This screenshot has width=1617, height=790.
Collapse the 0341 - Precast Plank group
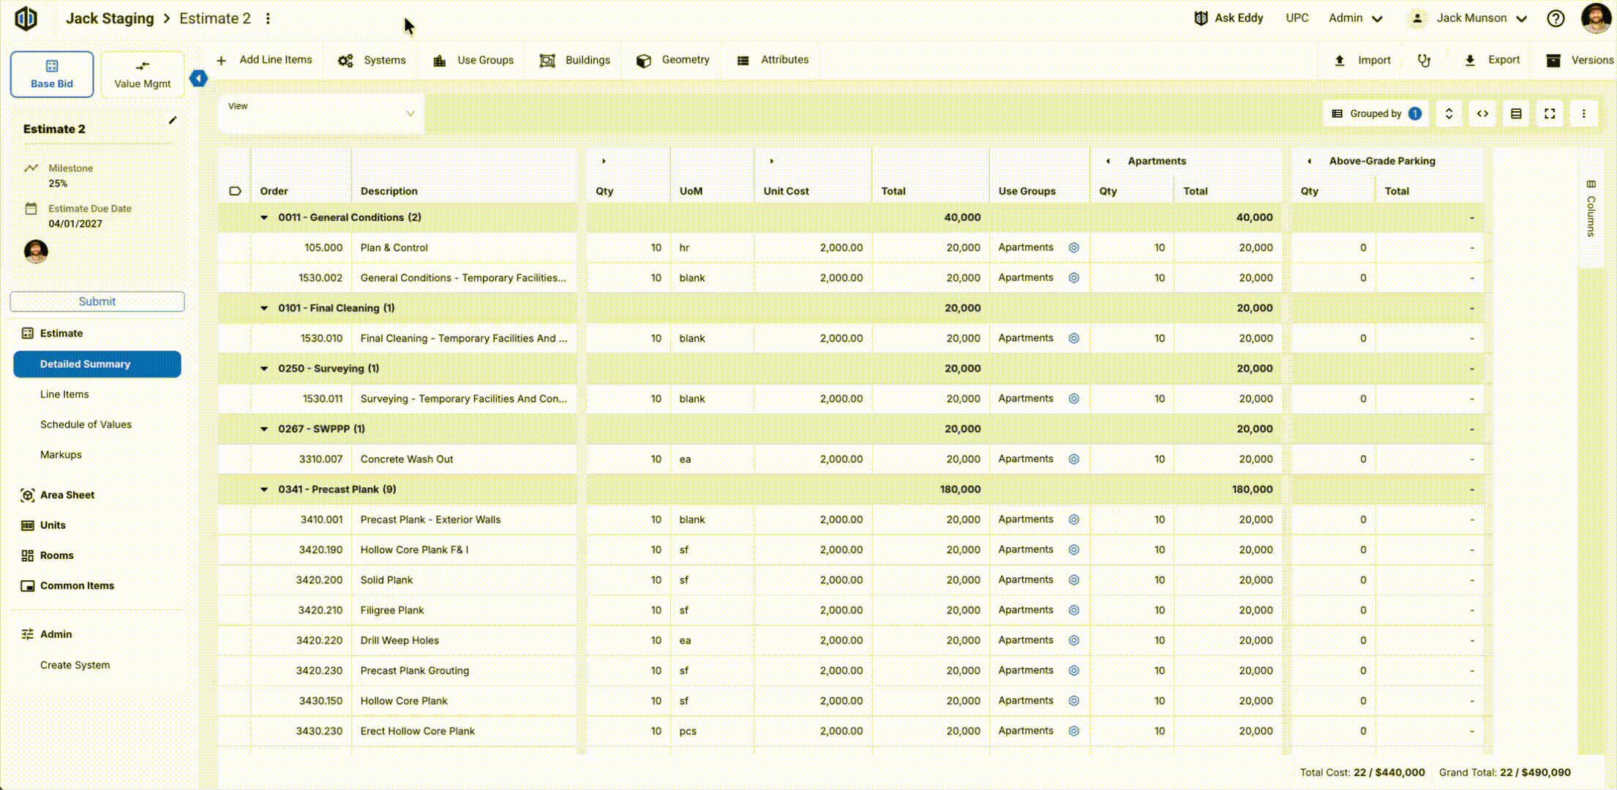coord(264,489)
